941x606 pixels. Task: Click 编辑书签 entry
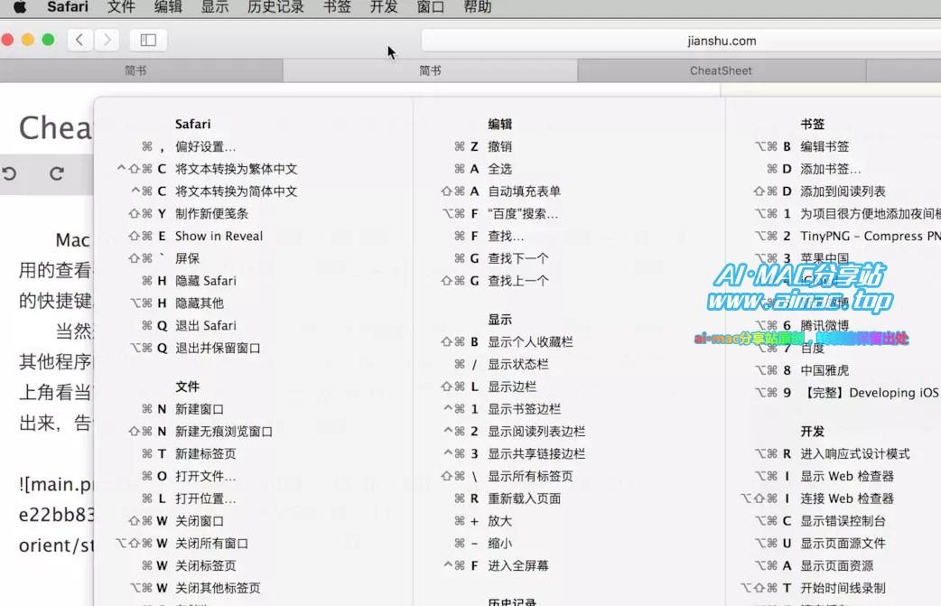click(825, 146)
